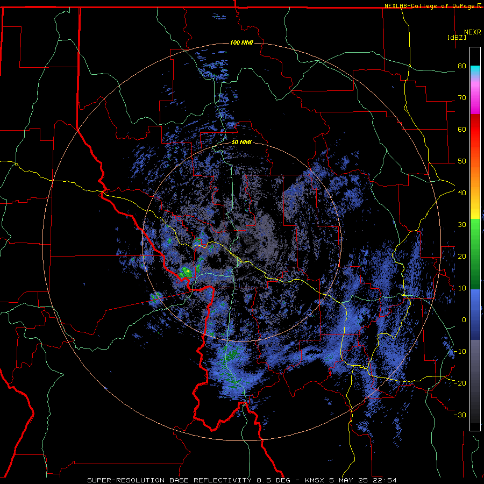Click the -30 dBZ scale value
The width and height of the screenshot is (484, 484).
(460, 415)
